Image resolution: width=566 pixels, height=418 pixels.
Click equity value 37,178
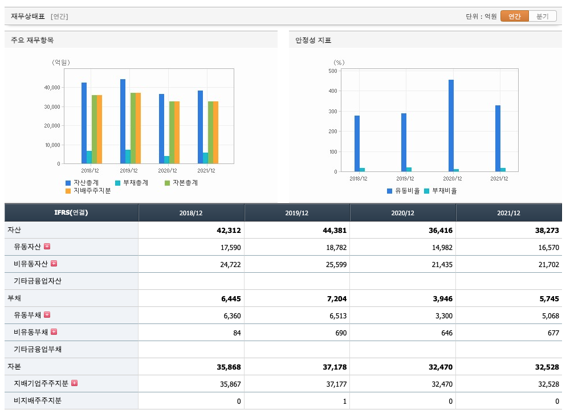click(x=335, y=367)
